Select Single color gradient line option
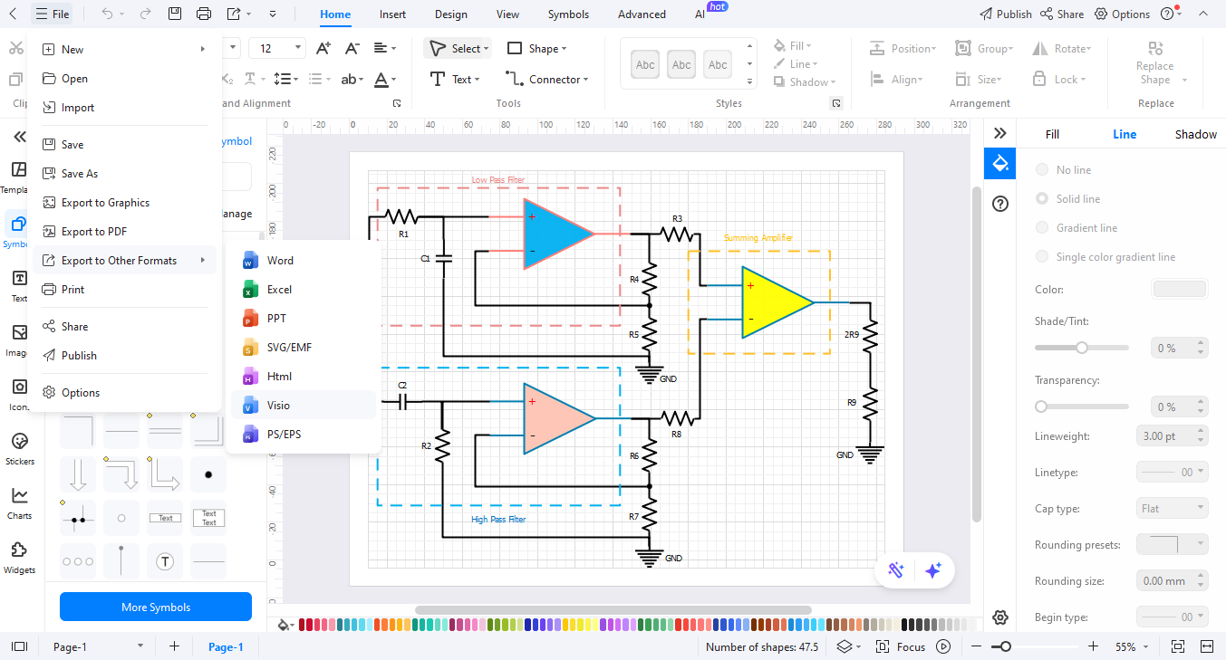 [1042, 257]
